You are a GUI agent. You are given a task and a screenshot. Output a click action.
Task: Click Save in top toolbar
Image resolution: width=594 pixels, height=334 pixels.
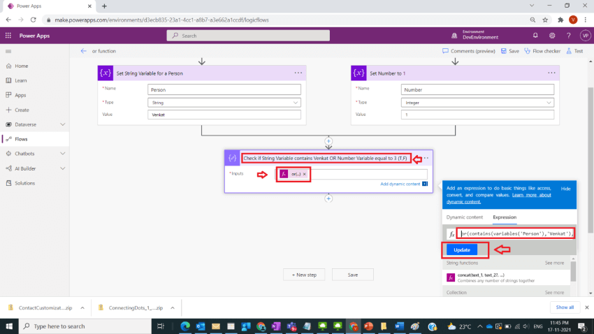point(510,51)
